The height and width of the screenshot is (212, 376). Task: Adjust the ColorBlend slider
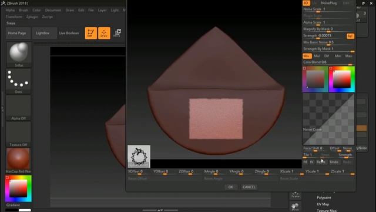[x=328, y=63]
